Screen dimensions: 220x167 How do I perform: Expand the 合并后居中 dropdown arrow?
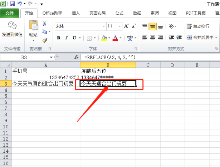tap(216, 37)
